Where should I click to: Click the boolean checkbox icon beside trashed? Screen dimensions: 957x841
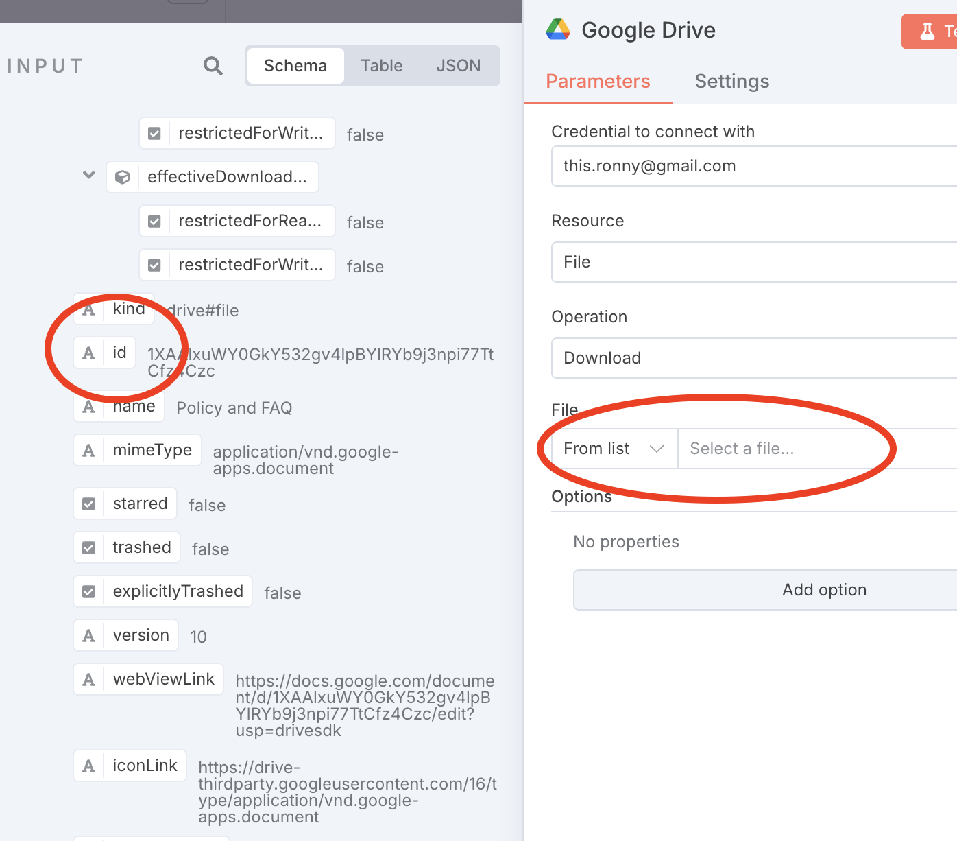coord(88,548)
